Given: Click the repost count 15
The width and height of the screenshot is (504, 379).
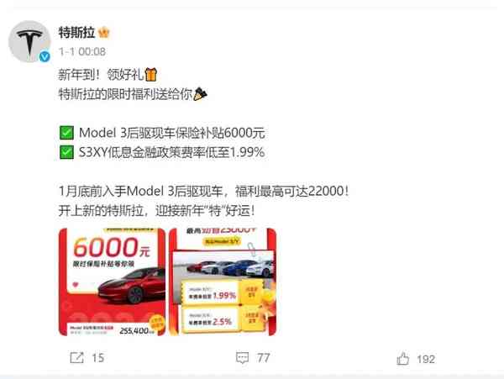Looking at the screenshot, I should pyautogui.click(x=98, y=358).
